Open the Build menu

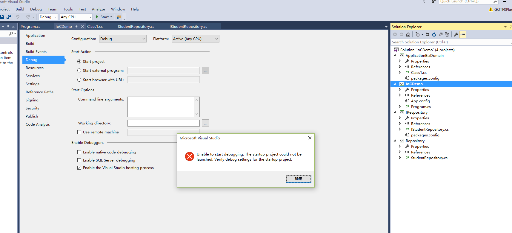click(20, 9)
